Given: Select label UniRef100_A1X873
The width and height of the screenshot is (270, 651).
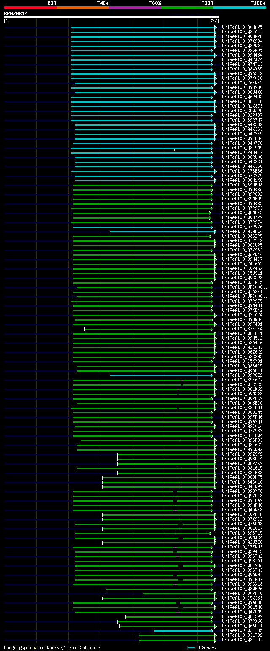Looking at the screenshot, I should point(242,106).
